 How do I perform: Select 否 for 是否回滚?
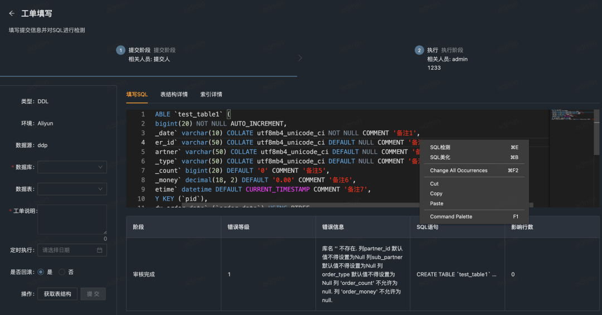point(62,272)
